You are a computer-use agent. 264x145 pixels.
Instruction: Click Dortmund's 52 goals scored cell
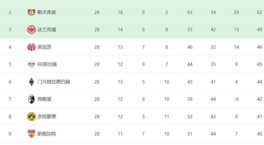(190, 117)
